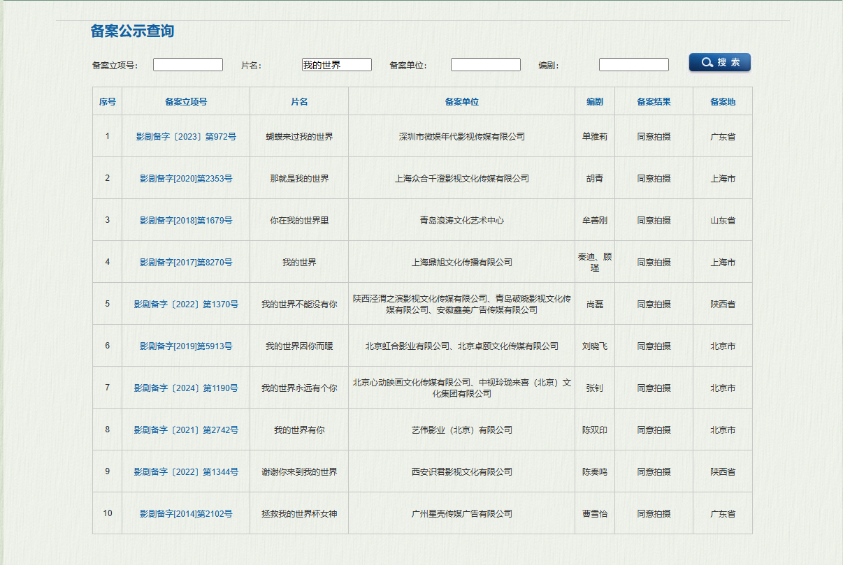This screenshot has height=565, width=843.
Task: Open link 影剧备字〔2022〕第1344号
Action: tap(186, 471)
